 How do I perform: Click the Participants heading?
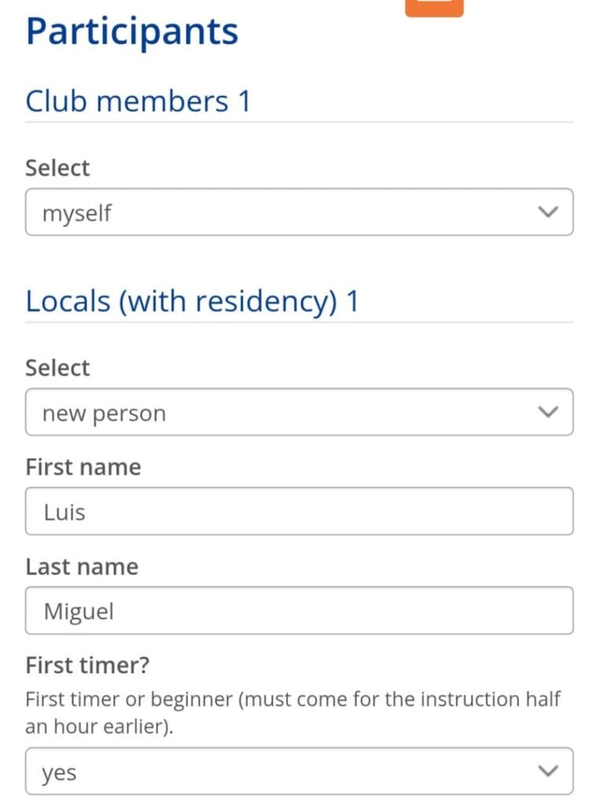pos(132,31)
